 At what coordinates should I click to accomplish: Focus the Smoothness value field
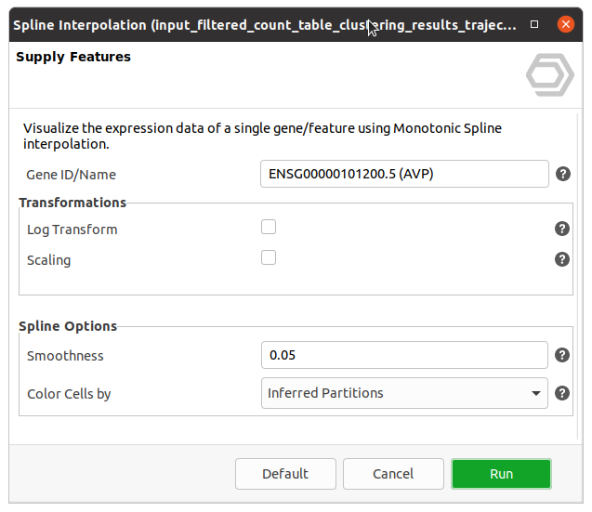pos(404,355)
